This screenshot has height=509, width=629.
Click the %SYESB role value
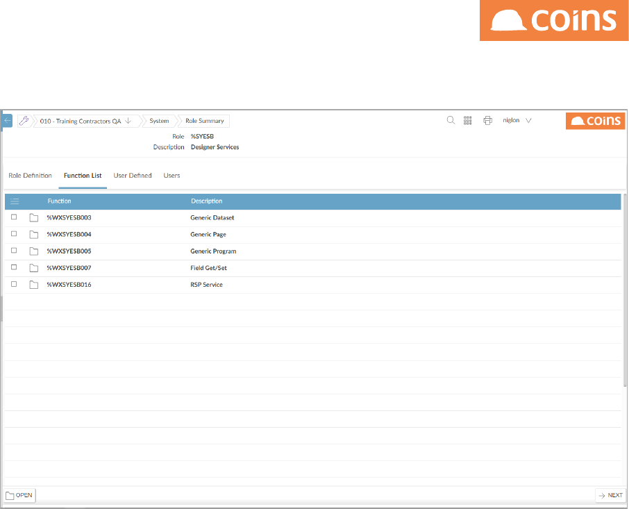pos(202,137)
